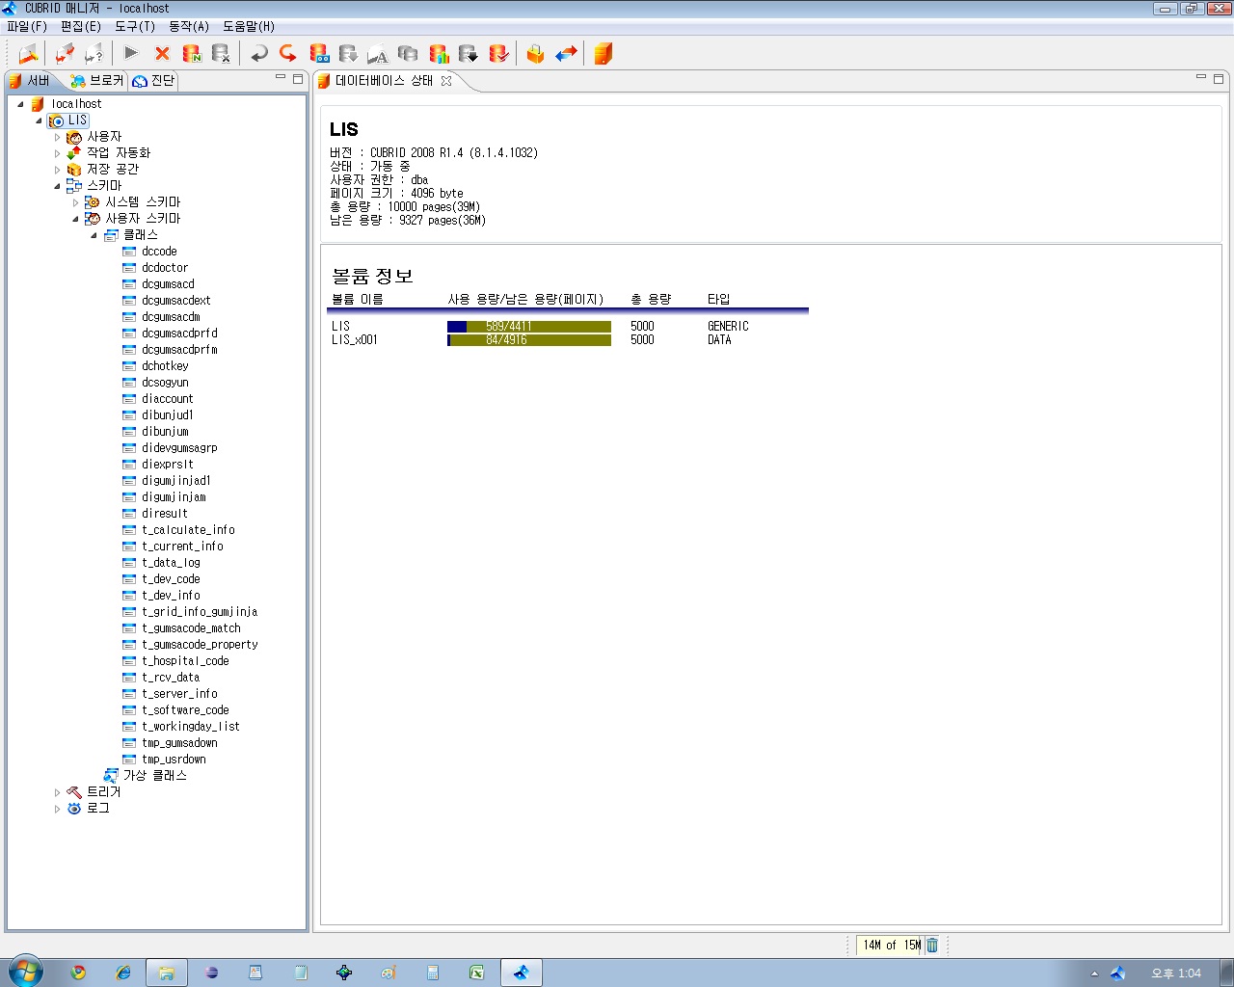Switch to the 진단 tab
This screenshot has height=987, width=1234.
(x=154, y=81)
